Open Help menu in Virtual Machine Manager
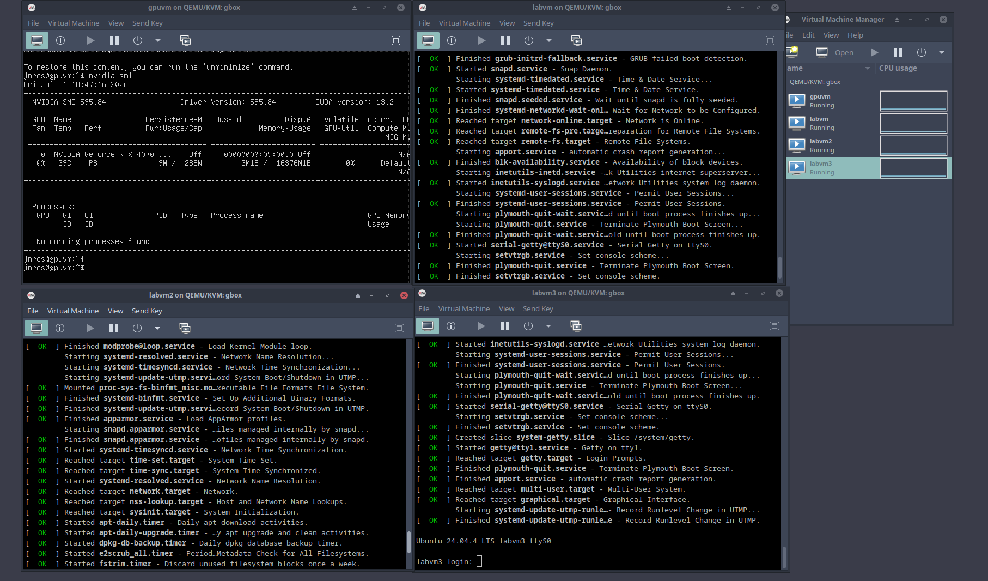The width and height of the screenshot is (988, 581). (855, 35)
